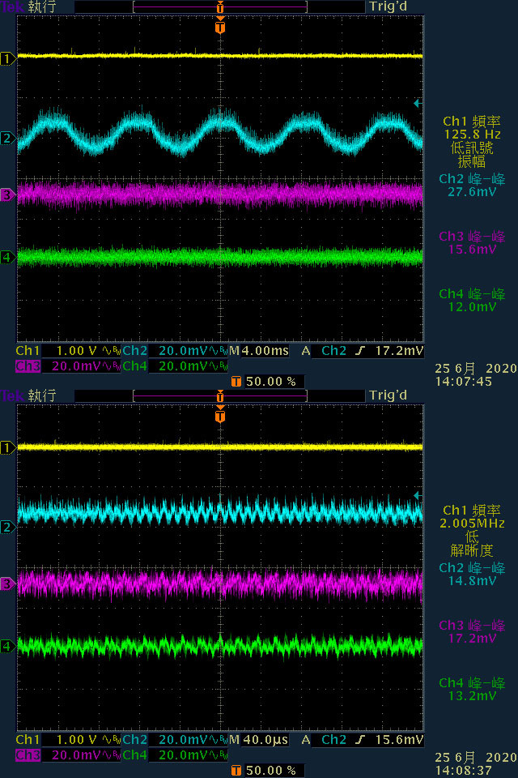
Task: Click the orange T icon beside 50.00 % under 4.00ms
Action: coord(236,382)
